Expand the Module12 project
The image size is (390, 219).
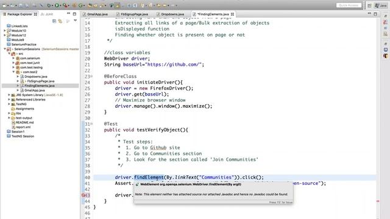coord(5,35)
